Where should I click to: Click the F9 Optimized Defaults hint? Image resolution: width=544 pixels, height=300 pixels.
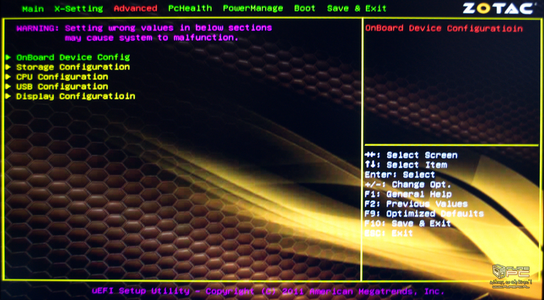point(424,214)
